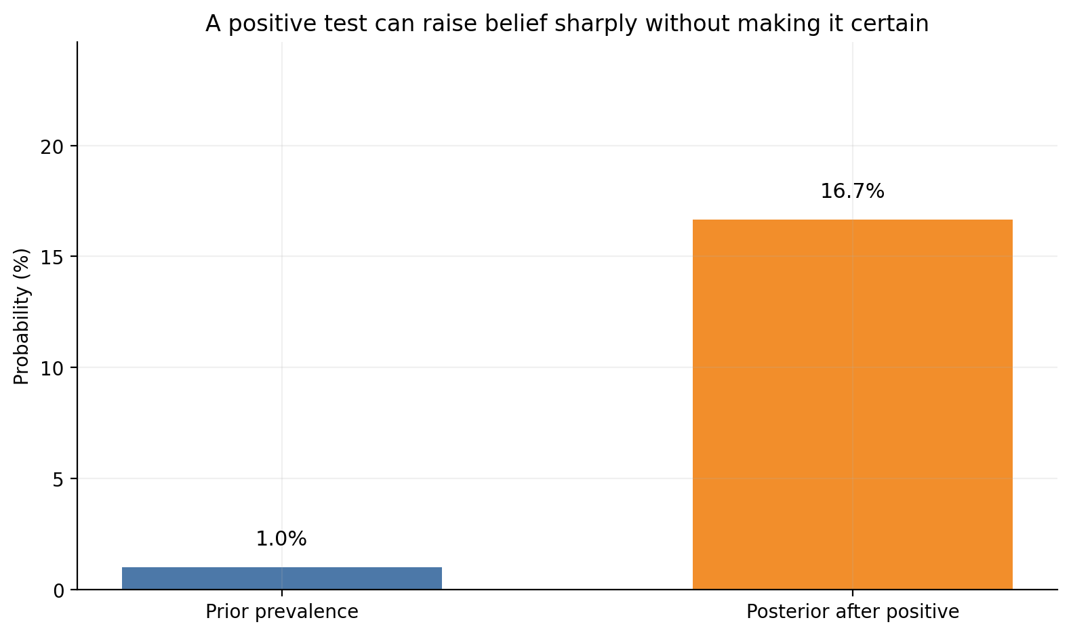1071x635 pixels.
Task: Click the y-axis tick label 5
Action: tap(58, 479)
